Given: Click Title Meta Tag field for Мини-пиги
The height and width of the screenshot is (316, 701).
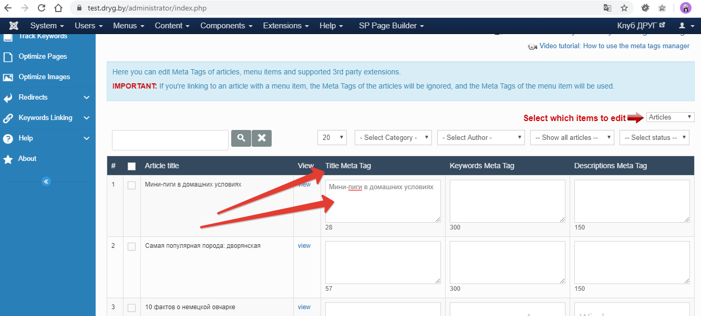Looking at the screenshot, I should point(383,201).
